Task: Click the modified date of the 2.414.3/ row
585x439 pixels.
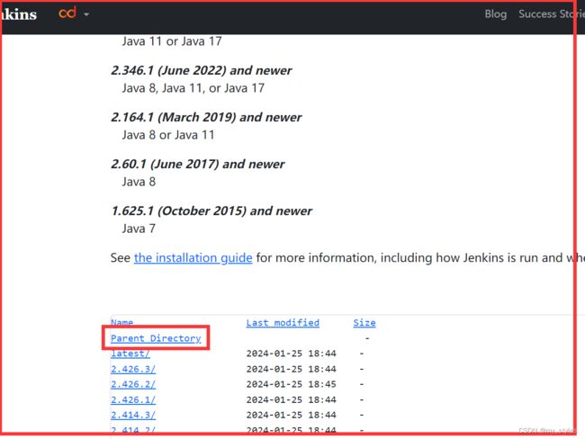Action: click(x=291, y=415)
